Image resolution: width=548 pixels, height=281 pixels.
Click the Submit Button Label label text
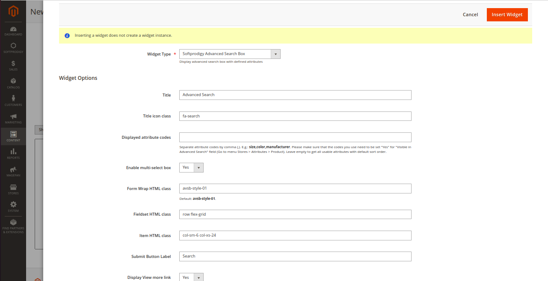(x=151, y=257)
